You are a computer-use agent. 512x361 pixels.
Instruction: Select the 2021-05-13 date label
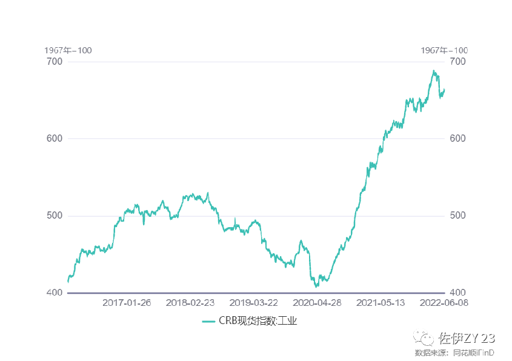(x=381, y=302)
